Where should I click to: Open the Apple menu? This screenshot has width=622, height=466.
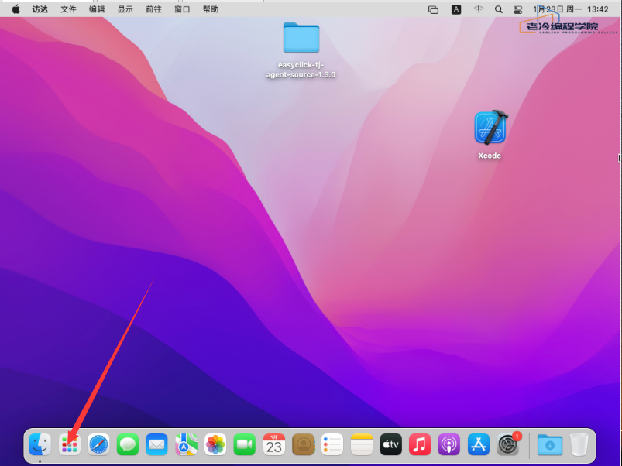point(15,9)
